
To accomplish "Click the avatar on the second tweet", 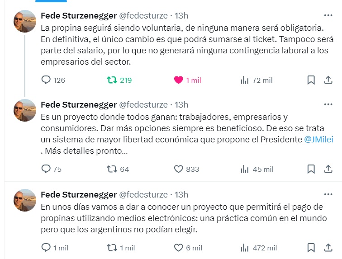I will (x=24, y=110).
